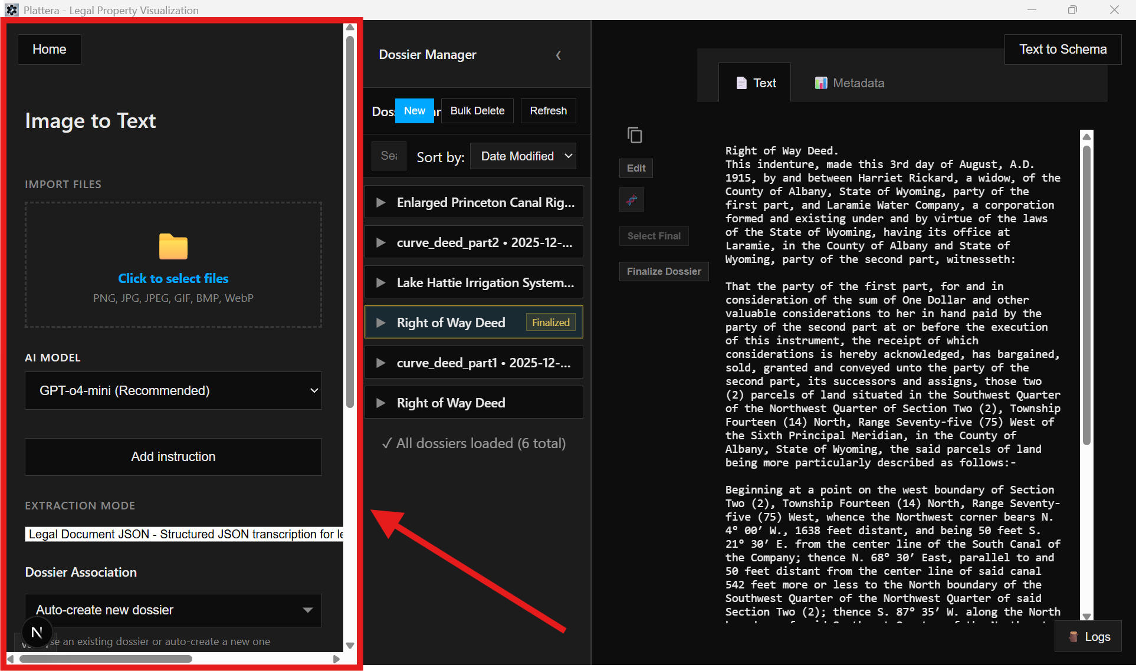This screenshot has width=1136, height=671.
Task: Create a dossier with the New button
Action: tap(415, 110)
